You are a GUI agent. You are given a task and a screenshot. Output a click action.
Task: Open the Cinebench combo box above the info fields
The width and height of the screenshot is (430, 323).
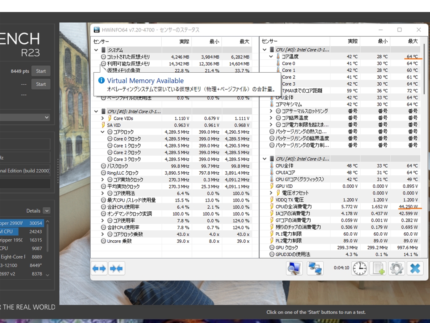tap(25, 117)
